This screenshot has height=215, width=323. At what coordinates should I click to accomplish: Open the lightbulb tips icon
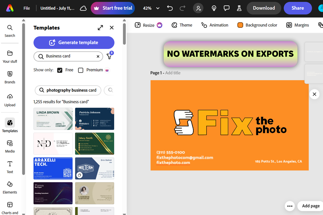214,8
